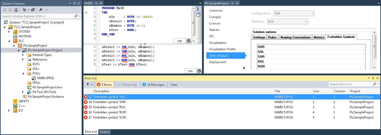This screenshot has height=135, width=381.
Task: Expand PlcTask (PlcTask) node
Action: (x=23, y=92)
